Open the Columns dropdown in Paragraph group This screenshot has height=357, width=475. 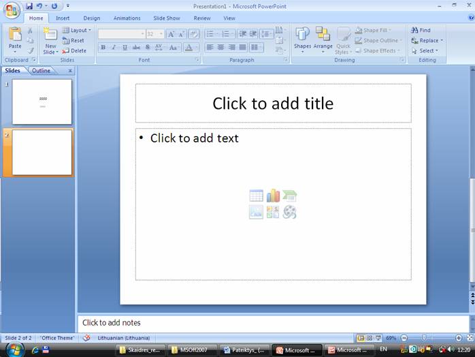click(257, 47)
